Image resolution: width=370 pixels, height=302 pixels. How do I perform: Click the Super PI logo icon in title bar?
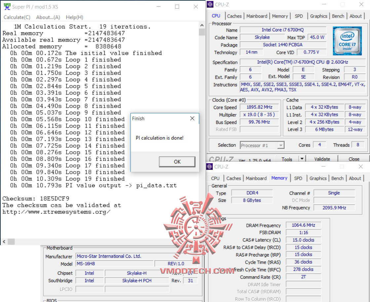[7, 6]
